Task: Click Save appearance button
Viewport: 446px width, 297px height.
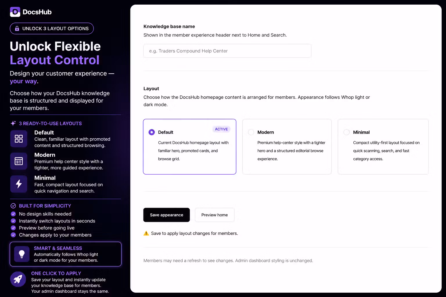Action: point(166,215)
